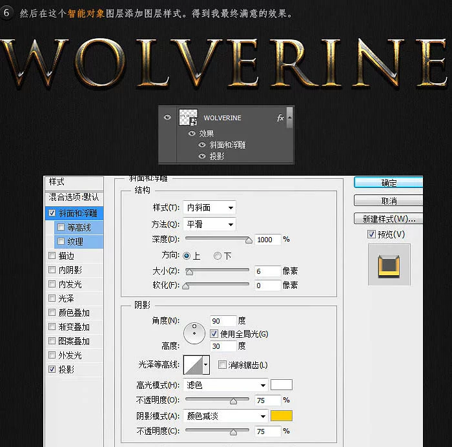Open the yellow shadow color swatch
The image size is (452, 447).
(282, 416)
